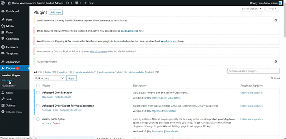Click the Users icon in sidebar
The height and width of the screenshot is (139, 286).
(3, 93)
